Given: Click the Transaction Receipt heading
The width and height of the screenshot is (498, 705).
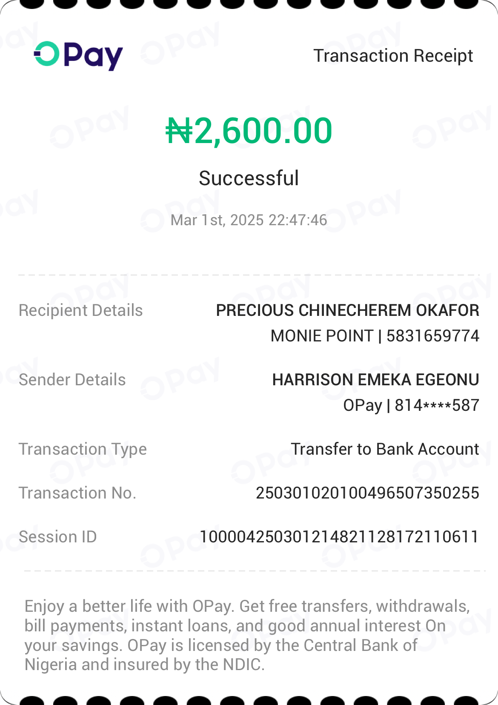Looking at the screenshot, I should (x=393, y=56).
